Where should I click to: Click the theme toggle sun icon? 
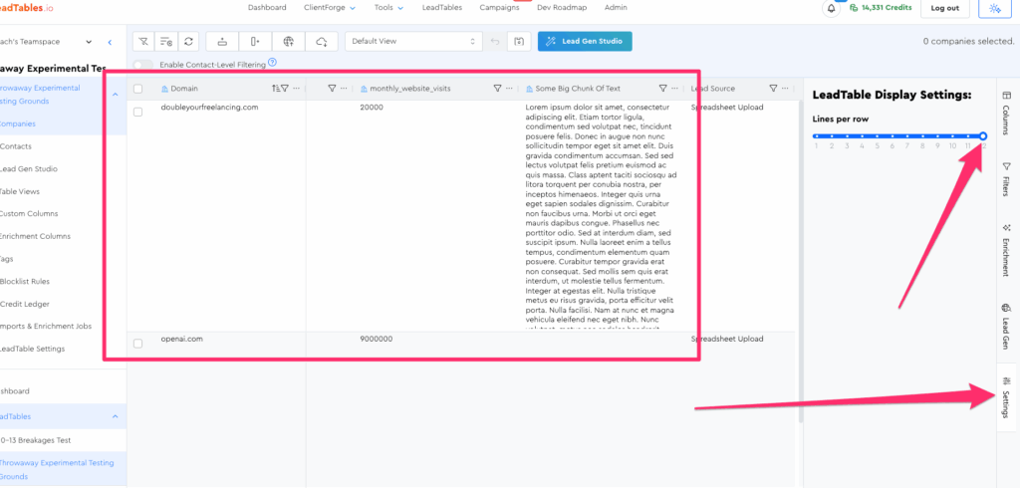click(x=993, y=8)
